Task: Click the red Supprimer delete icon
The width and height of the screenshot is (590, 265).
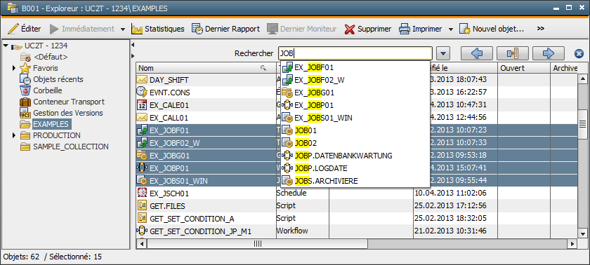Action: coord(350,29)
